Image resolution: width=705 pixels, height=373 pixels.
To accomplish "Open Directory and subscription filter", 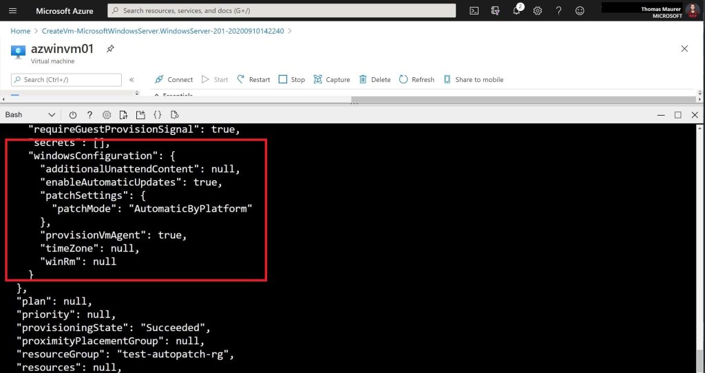I will pos(495,11).
